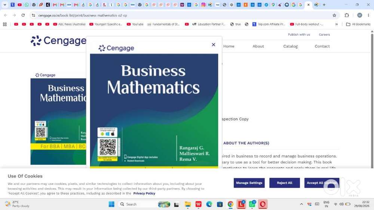Switch to the WhatsApp tab

tap(27, 4)
